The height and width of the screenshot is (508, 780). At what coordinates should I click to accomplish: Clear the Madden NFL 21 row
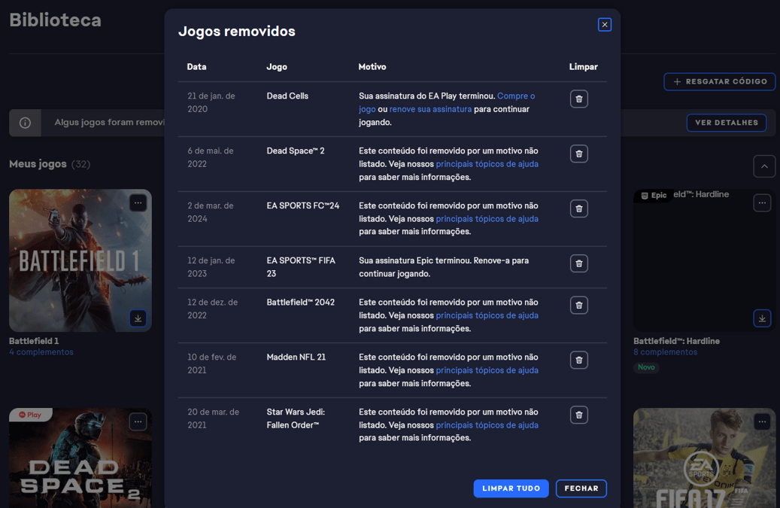pyautogui.click(x=578, y=360)
